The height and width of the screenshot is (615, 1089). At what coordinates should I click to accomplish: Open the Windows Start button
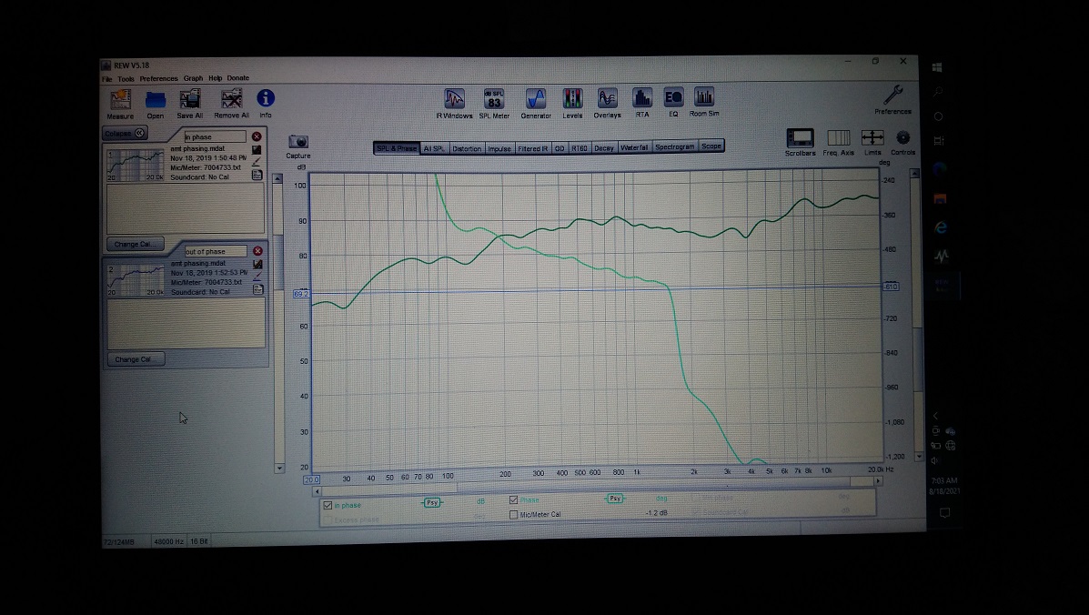click(x=938, y=67)
